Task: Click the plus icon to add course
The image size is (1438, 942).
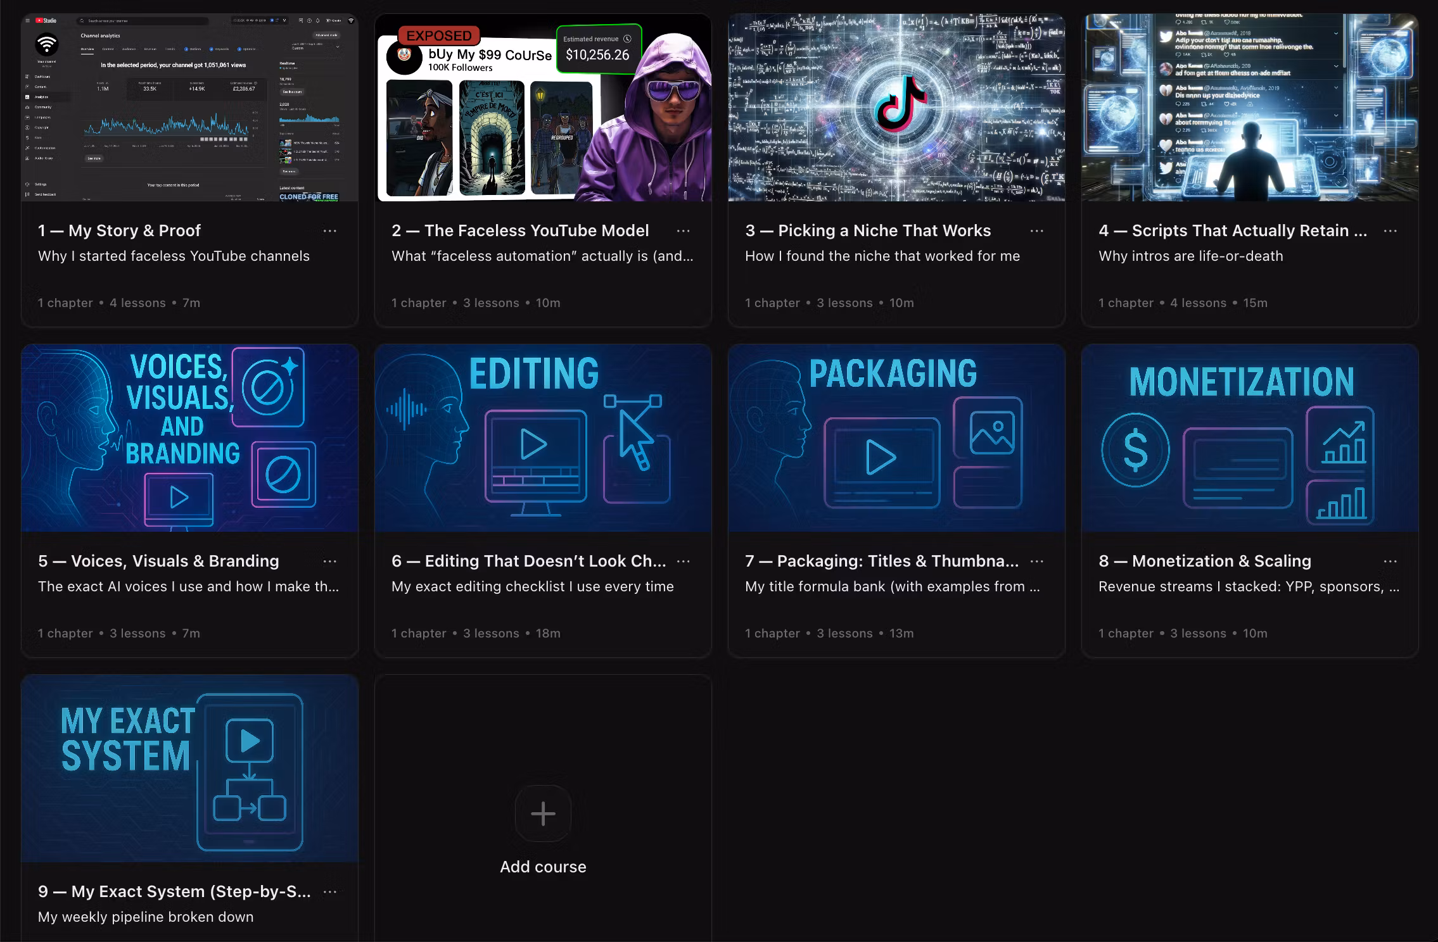Action: [543, 813]
